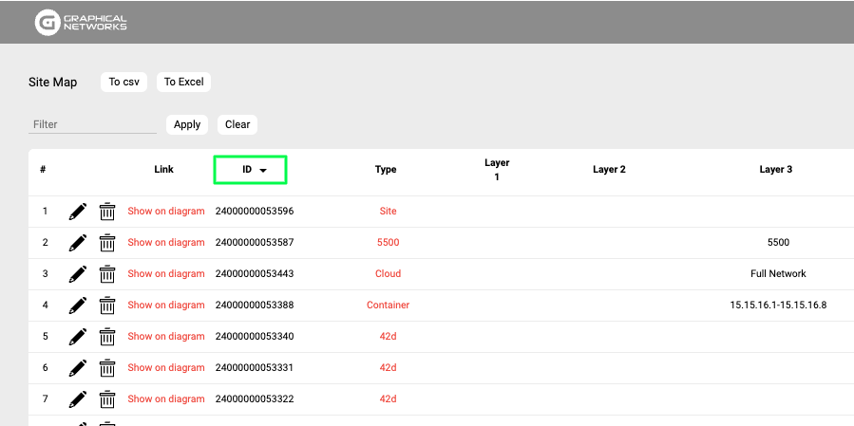Edit row 3 with pencil icon
Viewport: 854px width, 426px height.
click(78, 274)
